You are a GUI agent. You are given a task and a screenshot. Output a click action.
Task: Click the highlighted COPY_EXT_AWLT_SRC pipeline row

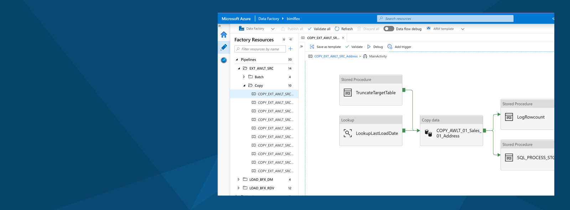(x=264, y=94)
